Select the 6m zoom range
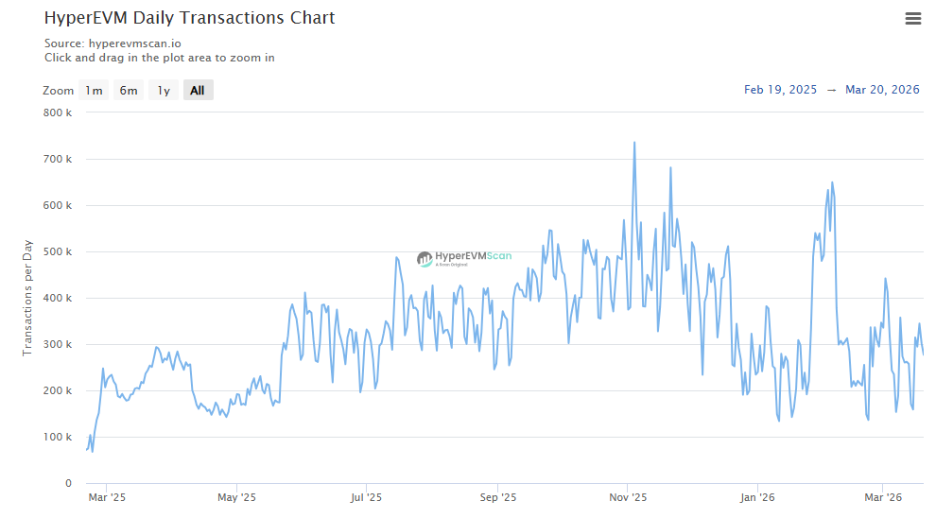The image size is (936, 518). tap(129, 91)
